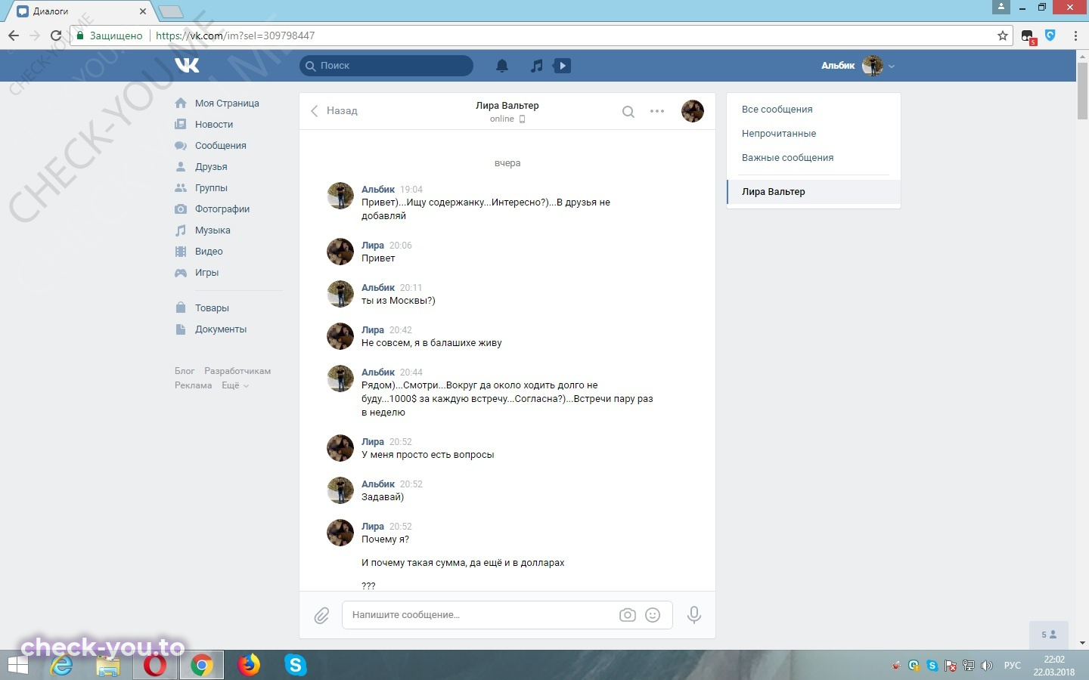Open Лира Вальтер avatar in chat header
The width and height of the screenshot is (1089, 680).
(x=693, y=111)
